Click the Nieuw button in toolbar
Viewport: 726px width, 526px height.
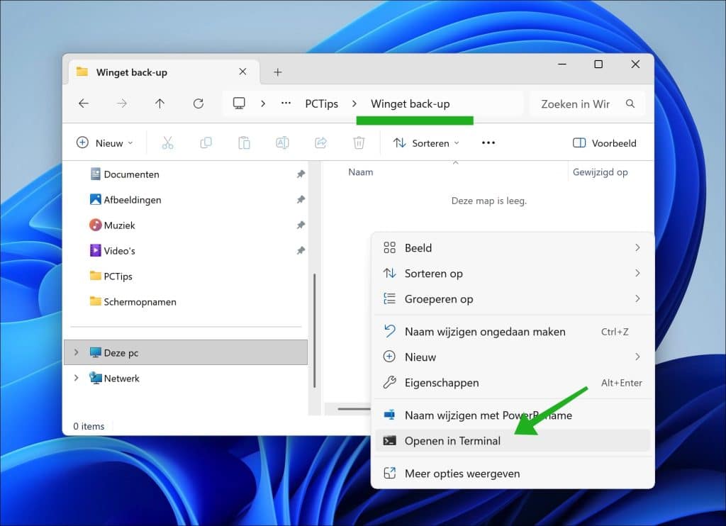coord(105,143)
